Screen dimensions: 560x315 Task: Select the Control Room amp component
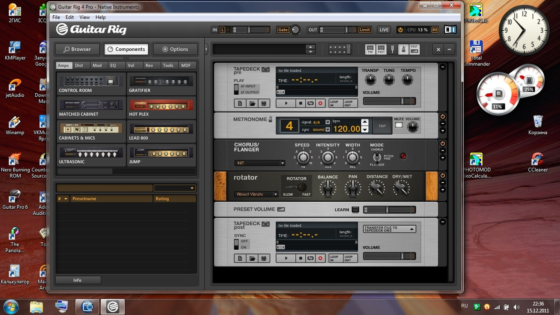(x=91, y=84)
